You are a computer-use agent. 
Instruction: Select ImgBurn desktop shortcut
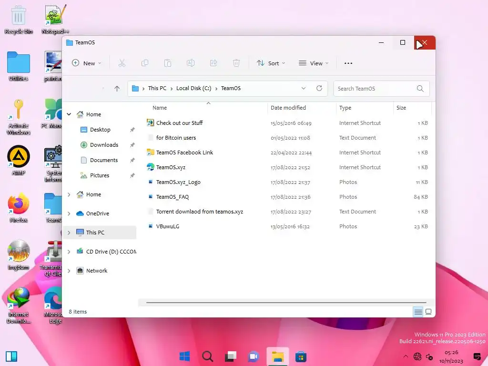coord(19,255)
